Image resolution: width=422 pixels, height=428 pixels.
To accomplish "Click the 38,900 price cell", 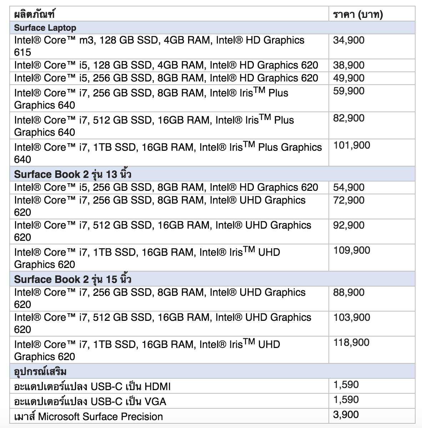I will pyautogui.click(x=349, y=65).
